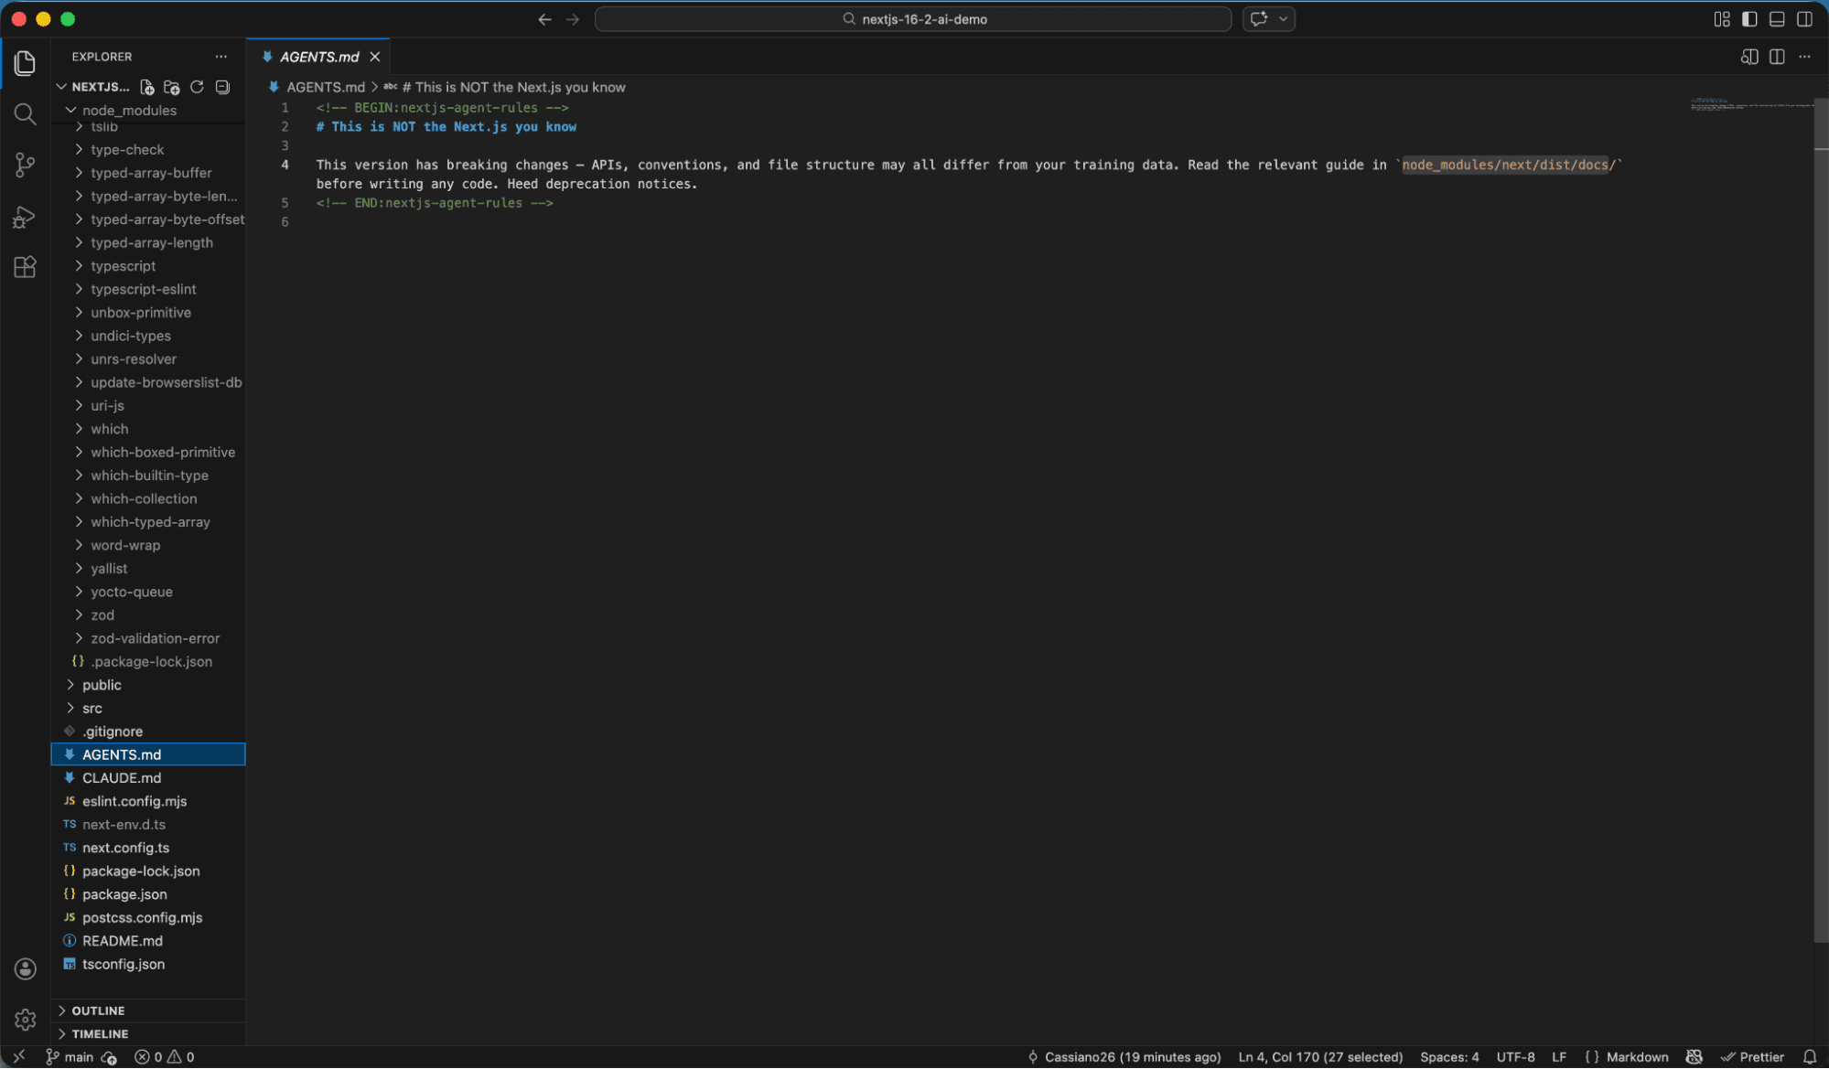Click the command center search field

click(913, 19)
